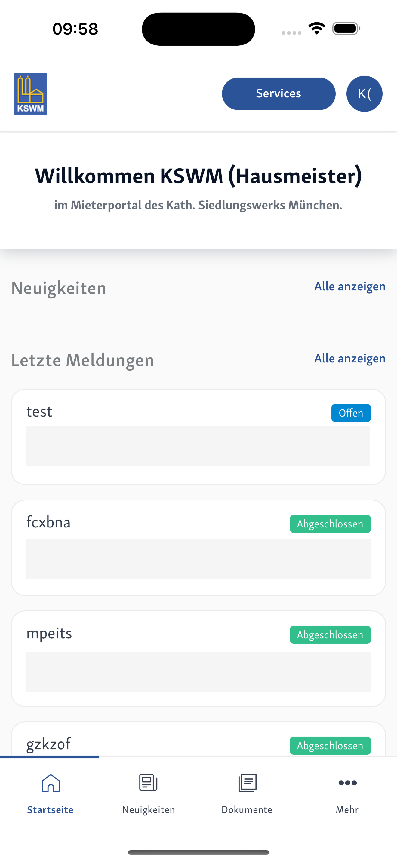This screenshot has height=862, width=397.
Task: Tap the Mehr three-dots icon
Action: pos(347,783)
